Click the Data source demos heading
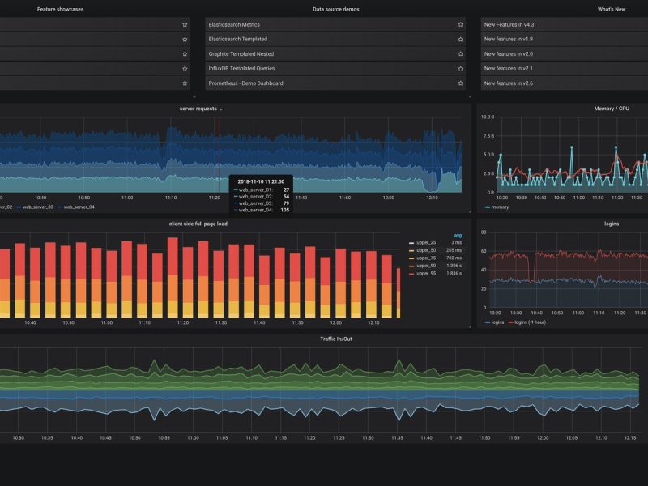Viewport: 648px width, 486px height. coord(336,9)
